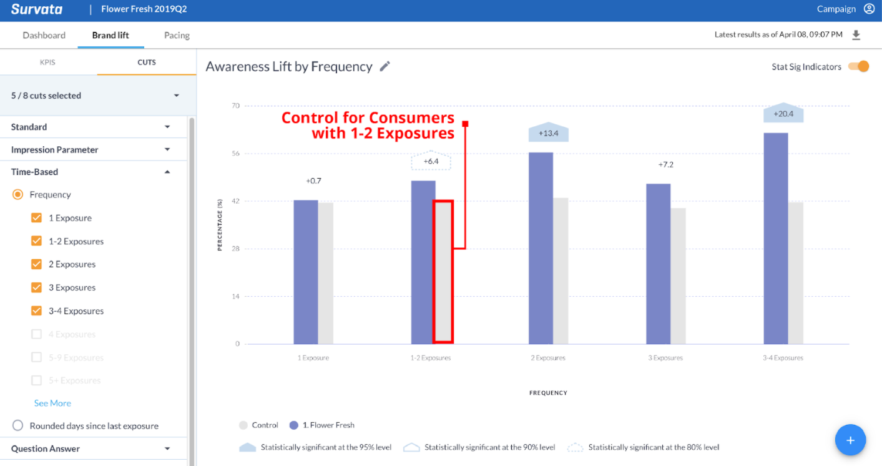Expand the 5 / 8 cuts selected dropdown
The width and height of the screenshot is (882, 466).
tap(98, 96)
